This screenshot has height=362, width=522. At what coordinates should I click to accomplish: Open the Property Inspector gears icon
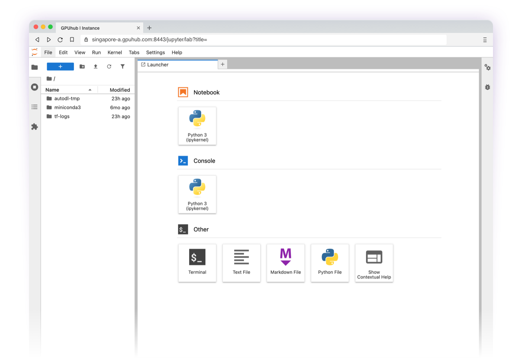coord(488,67)
